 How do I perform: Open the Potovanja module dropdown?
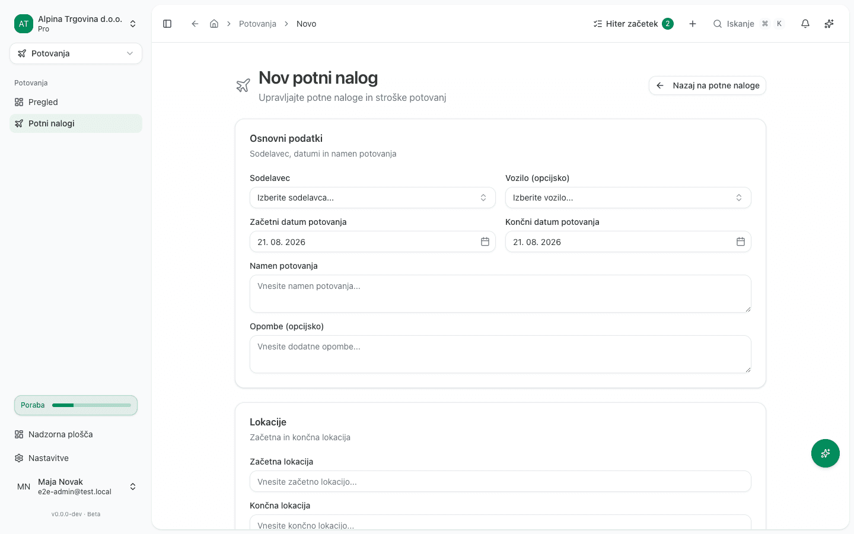[76, 53]
